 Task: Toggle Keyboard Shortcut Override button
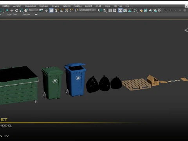(x=51, y=10)
